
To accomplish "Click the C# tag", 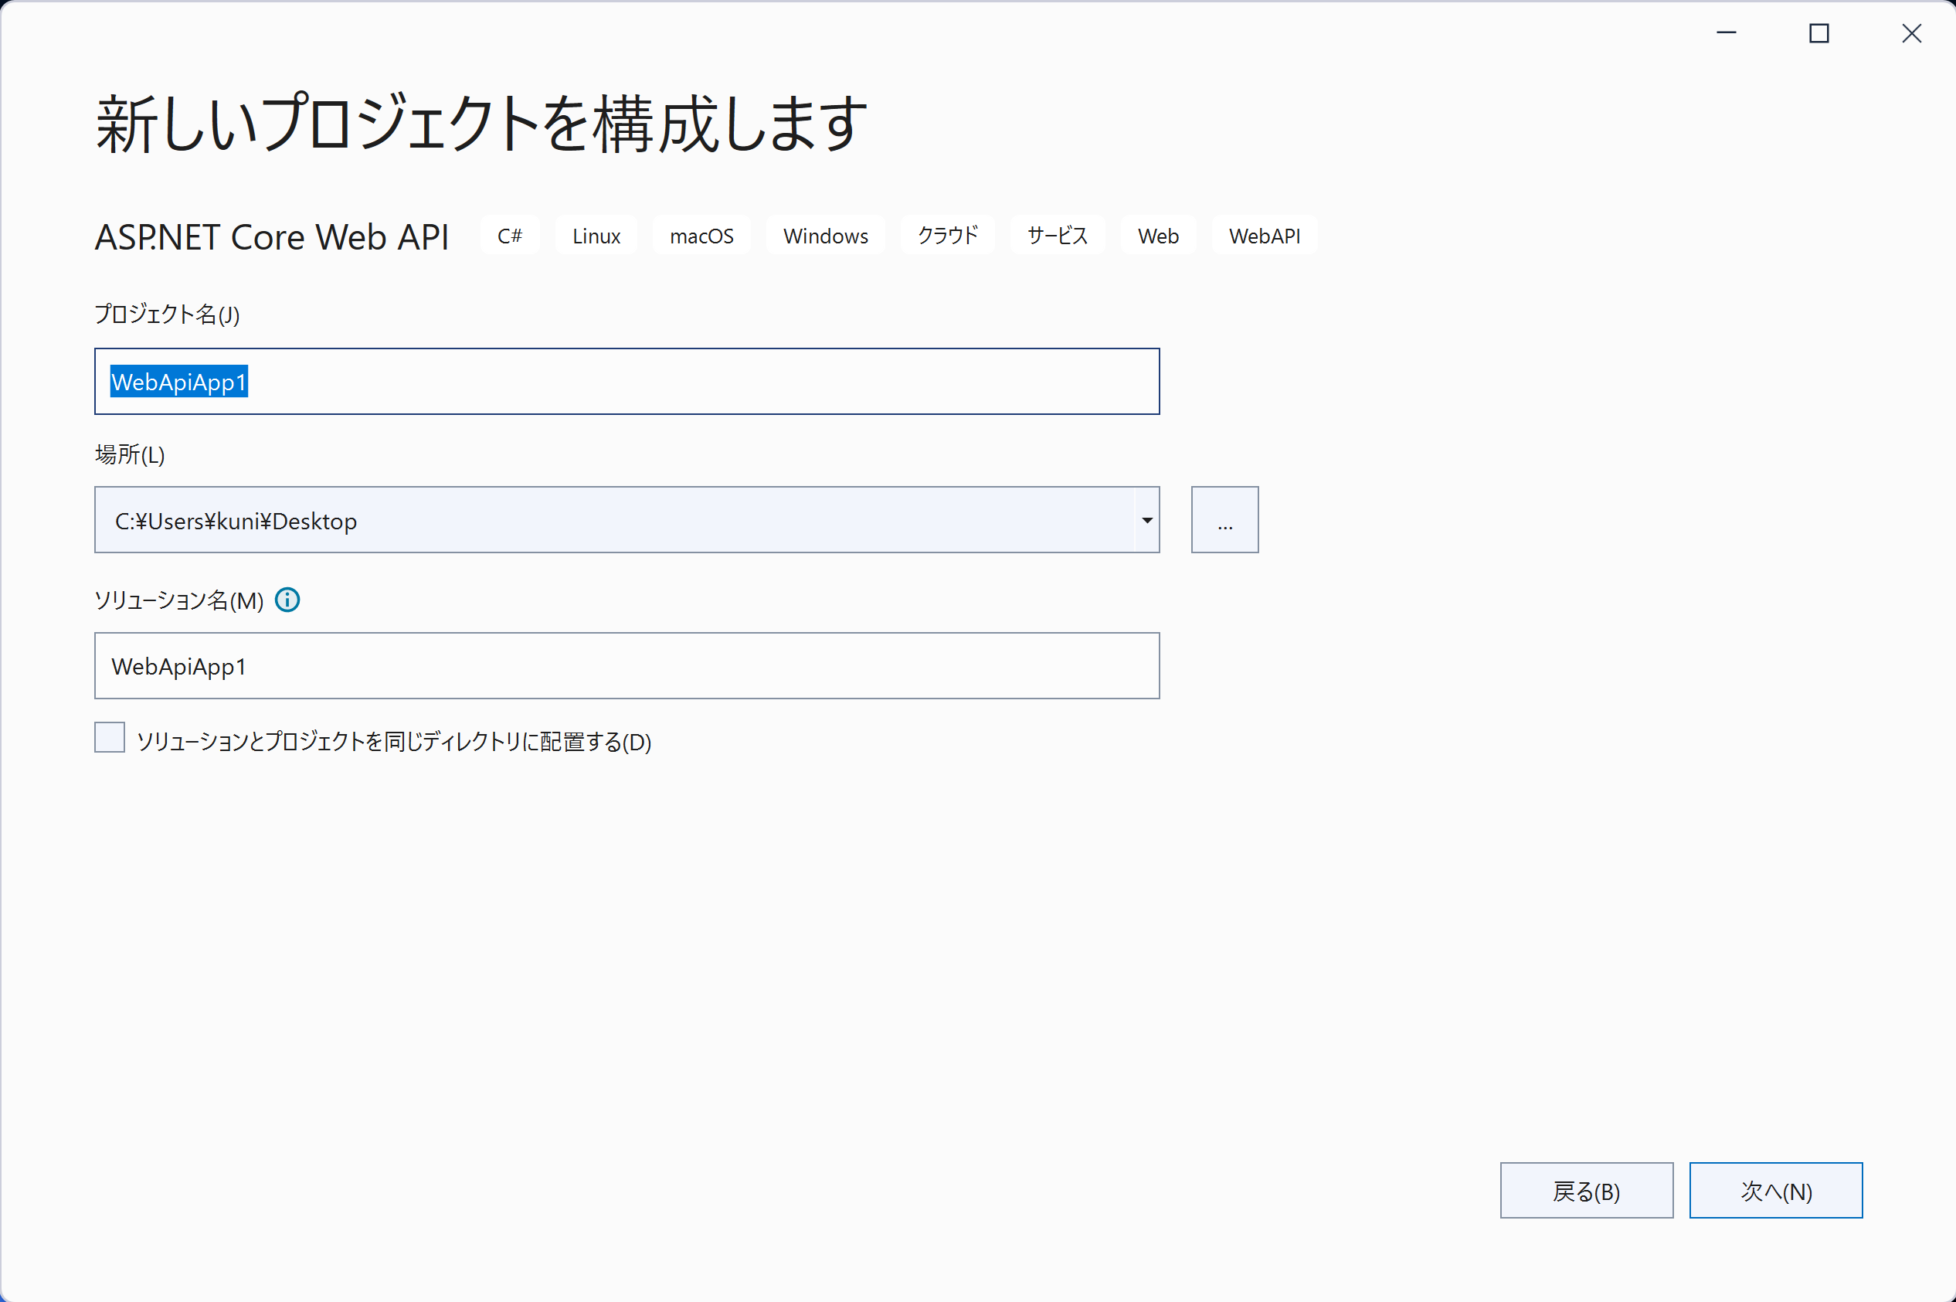I will [510, 236].
